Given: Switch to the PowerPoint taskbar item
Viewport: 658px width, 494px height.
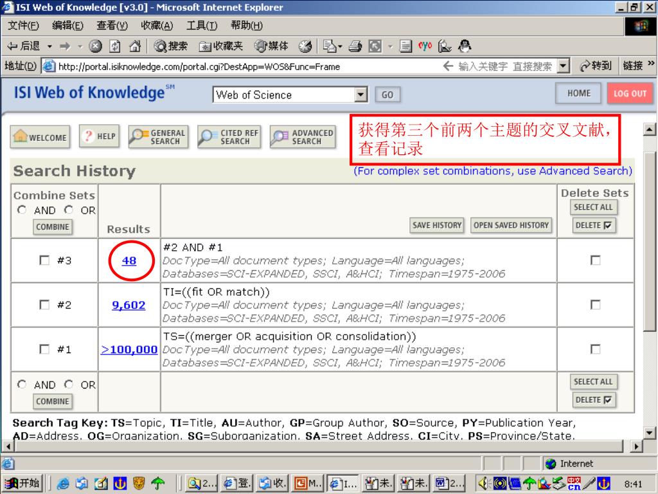Looking at the screenshot, I should [308, 484].
